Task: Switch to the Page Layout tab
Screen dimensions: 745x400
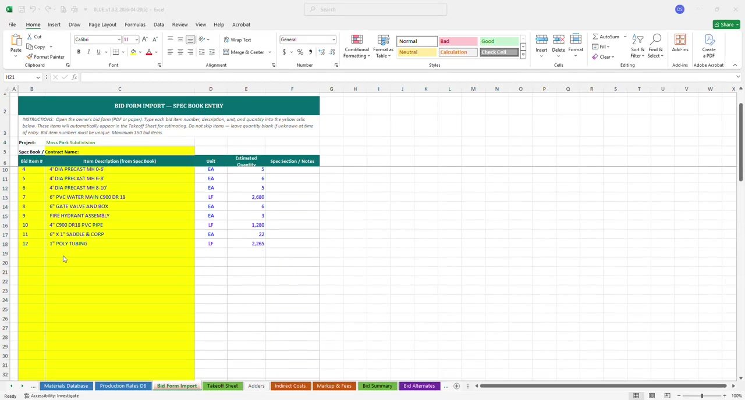Action: point(102,24)
